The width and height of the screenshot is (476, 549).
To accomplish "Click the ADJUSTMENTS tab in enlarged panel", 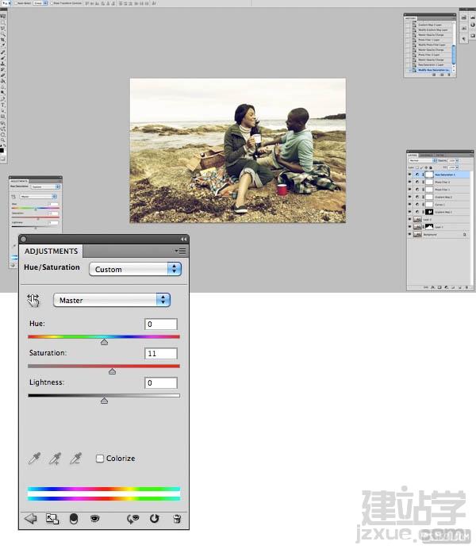I will (x=51, y=251).
